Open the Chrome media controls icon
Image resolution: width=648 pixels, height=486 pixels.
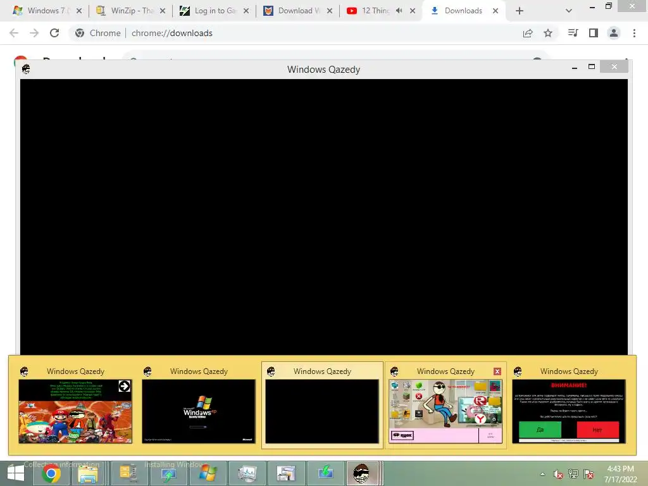click(573, 33)
